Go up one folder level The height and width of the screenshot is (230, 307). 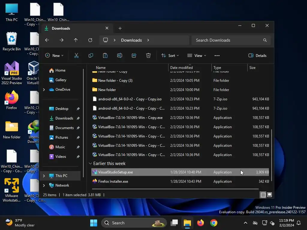click(76, 40)
